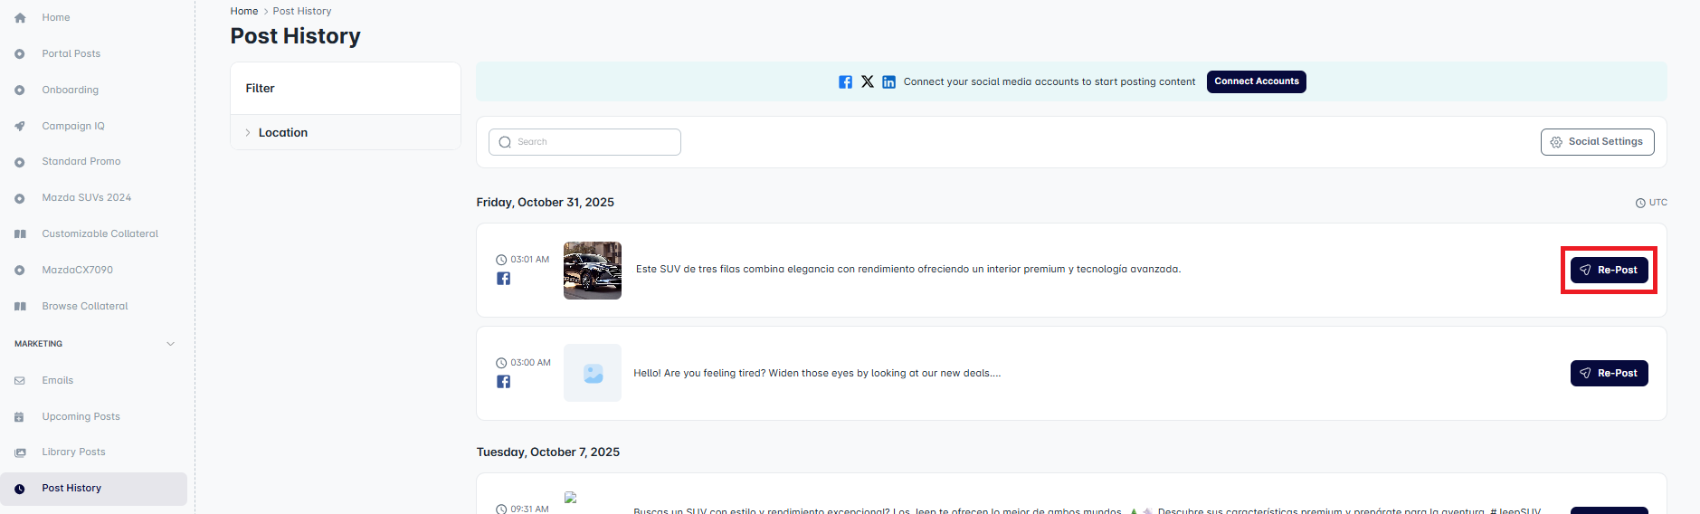Click the Facebook icon in the connect banner
Viewport: 1700px width, 514px height.
[845, 82]
